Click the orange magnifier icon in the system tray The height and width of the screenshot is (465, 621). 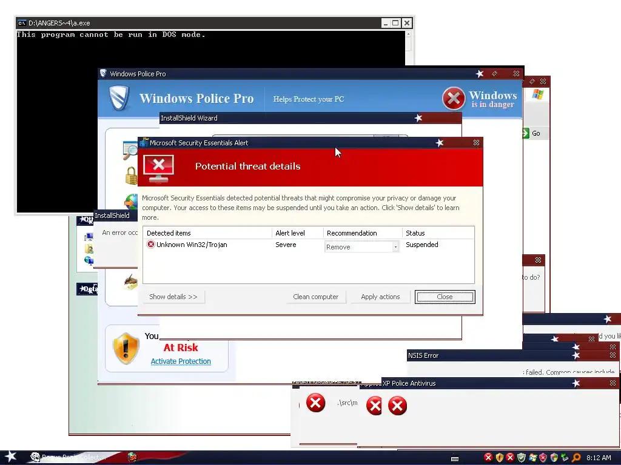[576, 458]
